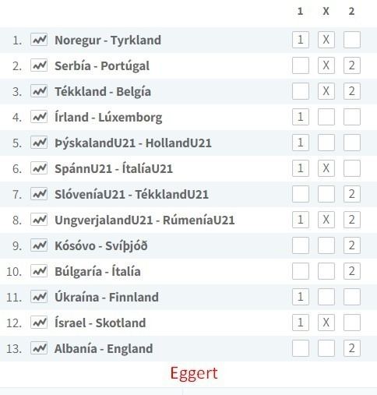
Task: Check the X box for Írland - Lúxemborg
Action: pos(326,117)
